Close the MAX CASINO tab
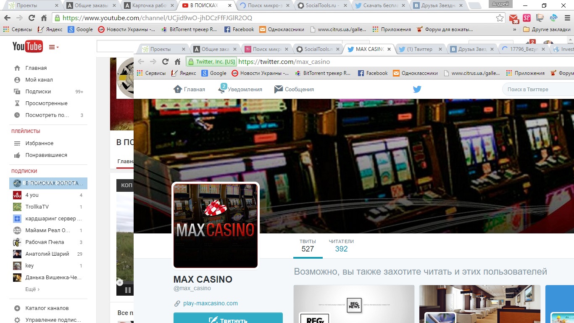The width and height of the screenshot is (574, 323). pos(389,49)
